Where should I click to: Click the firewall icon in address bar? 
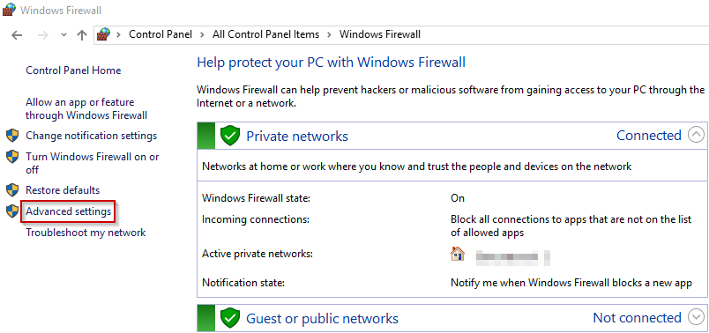click(x=104, y=34)
